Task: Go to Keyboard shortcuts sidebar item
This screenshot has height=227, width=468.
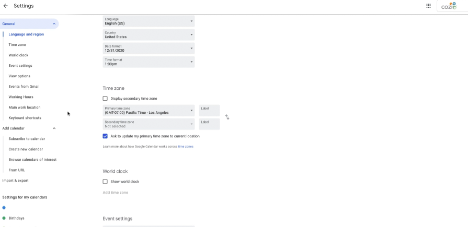Action: (x=25, y=117)
